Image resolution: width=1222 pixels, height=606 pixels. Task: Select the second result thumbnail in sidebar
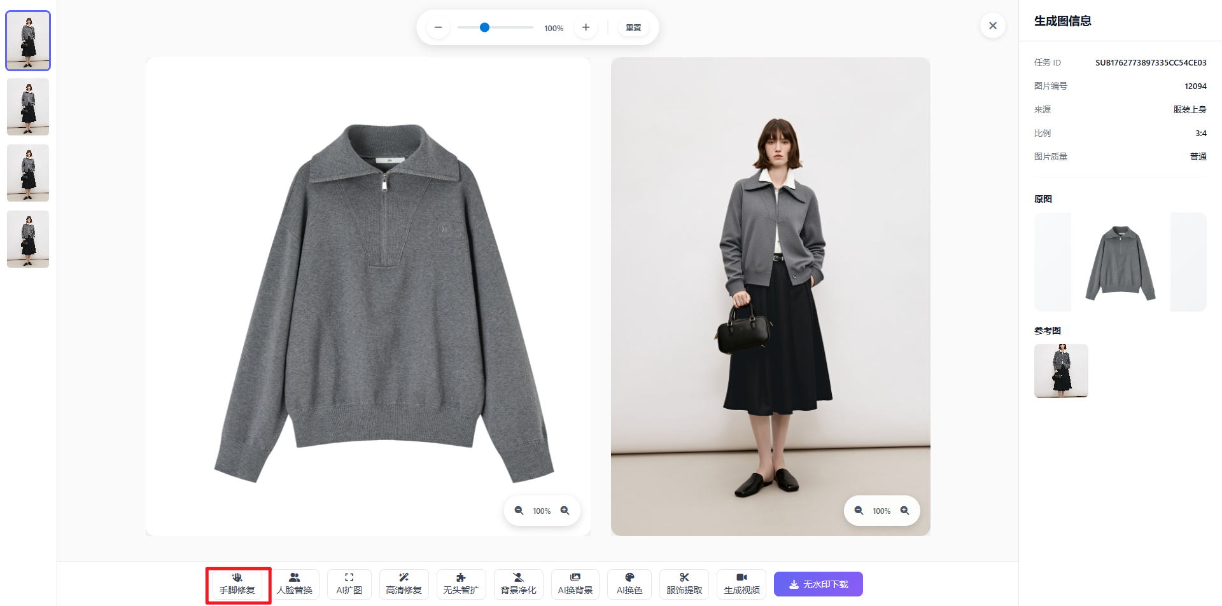(28, 107)
